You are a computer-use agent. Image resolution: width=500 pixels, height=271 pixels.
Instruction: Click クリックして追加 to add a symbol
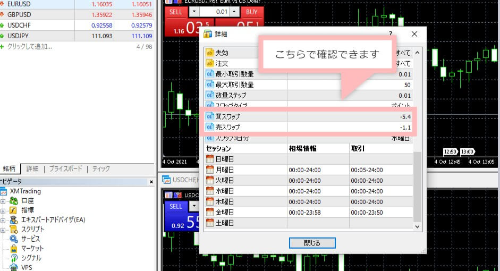pyautogui.click(x=29, y=47)
